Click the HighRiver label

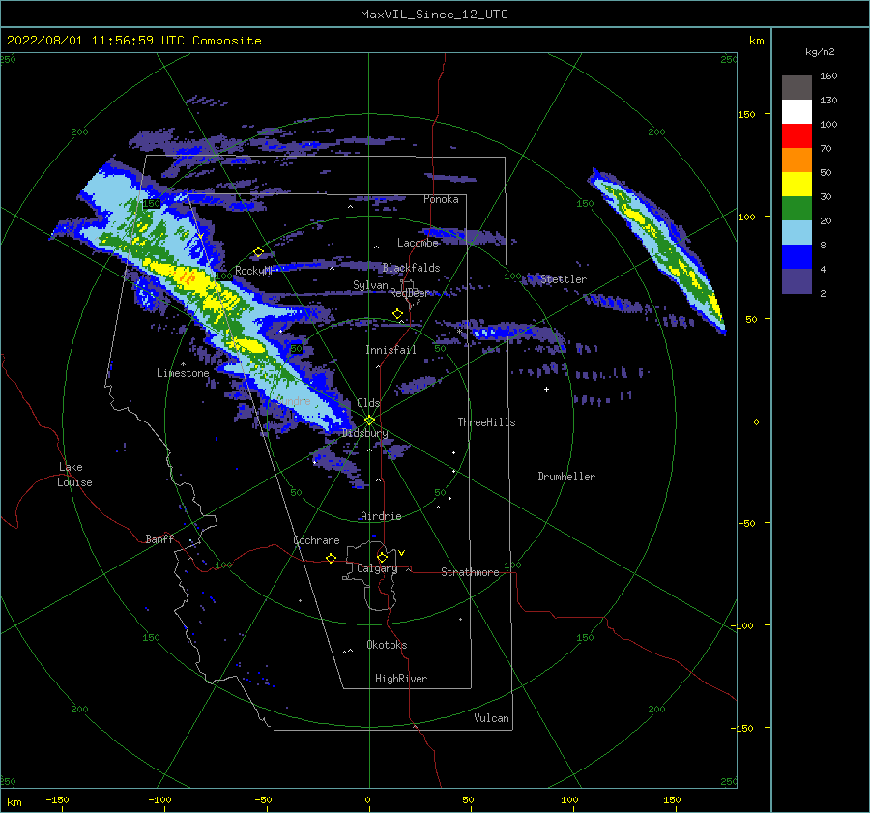[401, 679]
